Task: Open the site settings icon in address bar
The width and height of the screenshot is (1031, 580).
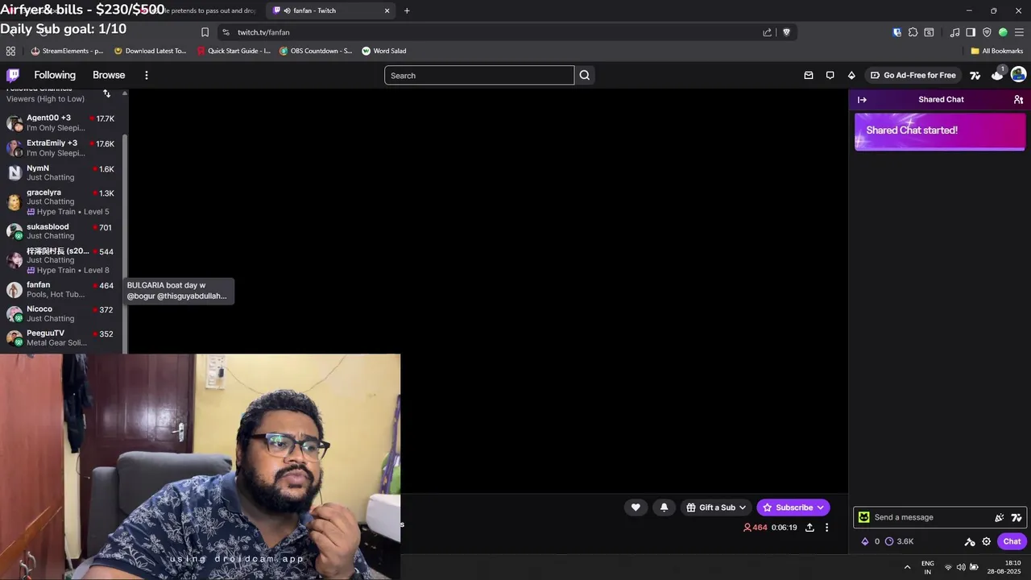Action: coord(226,32)
